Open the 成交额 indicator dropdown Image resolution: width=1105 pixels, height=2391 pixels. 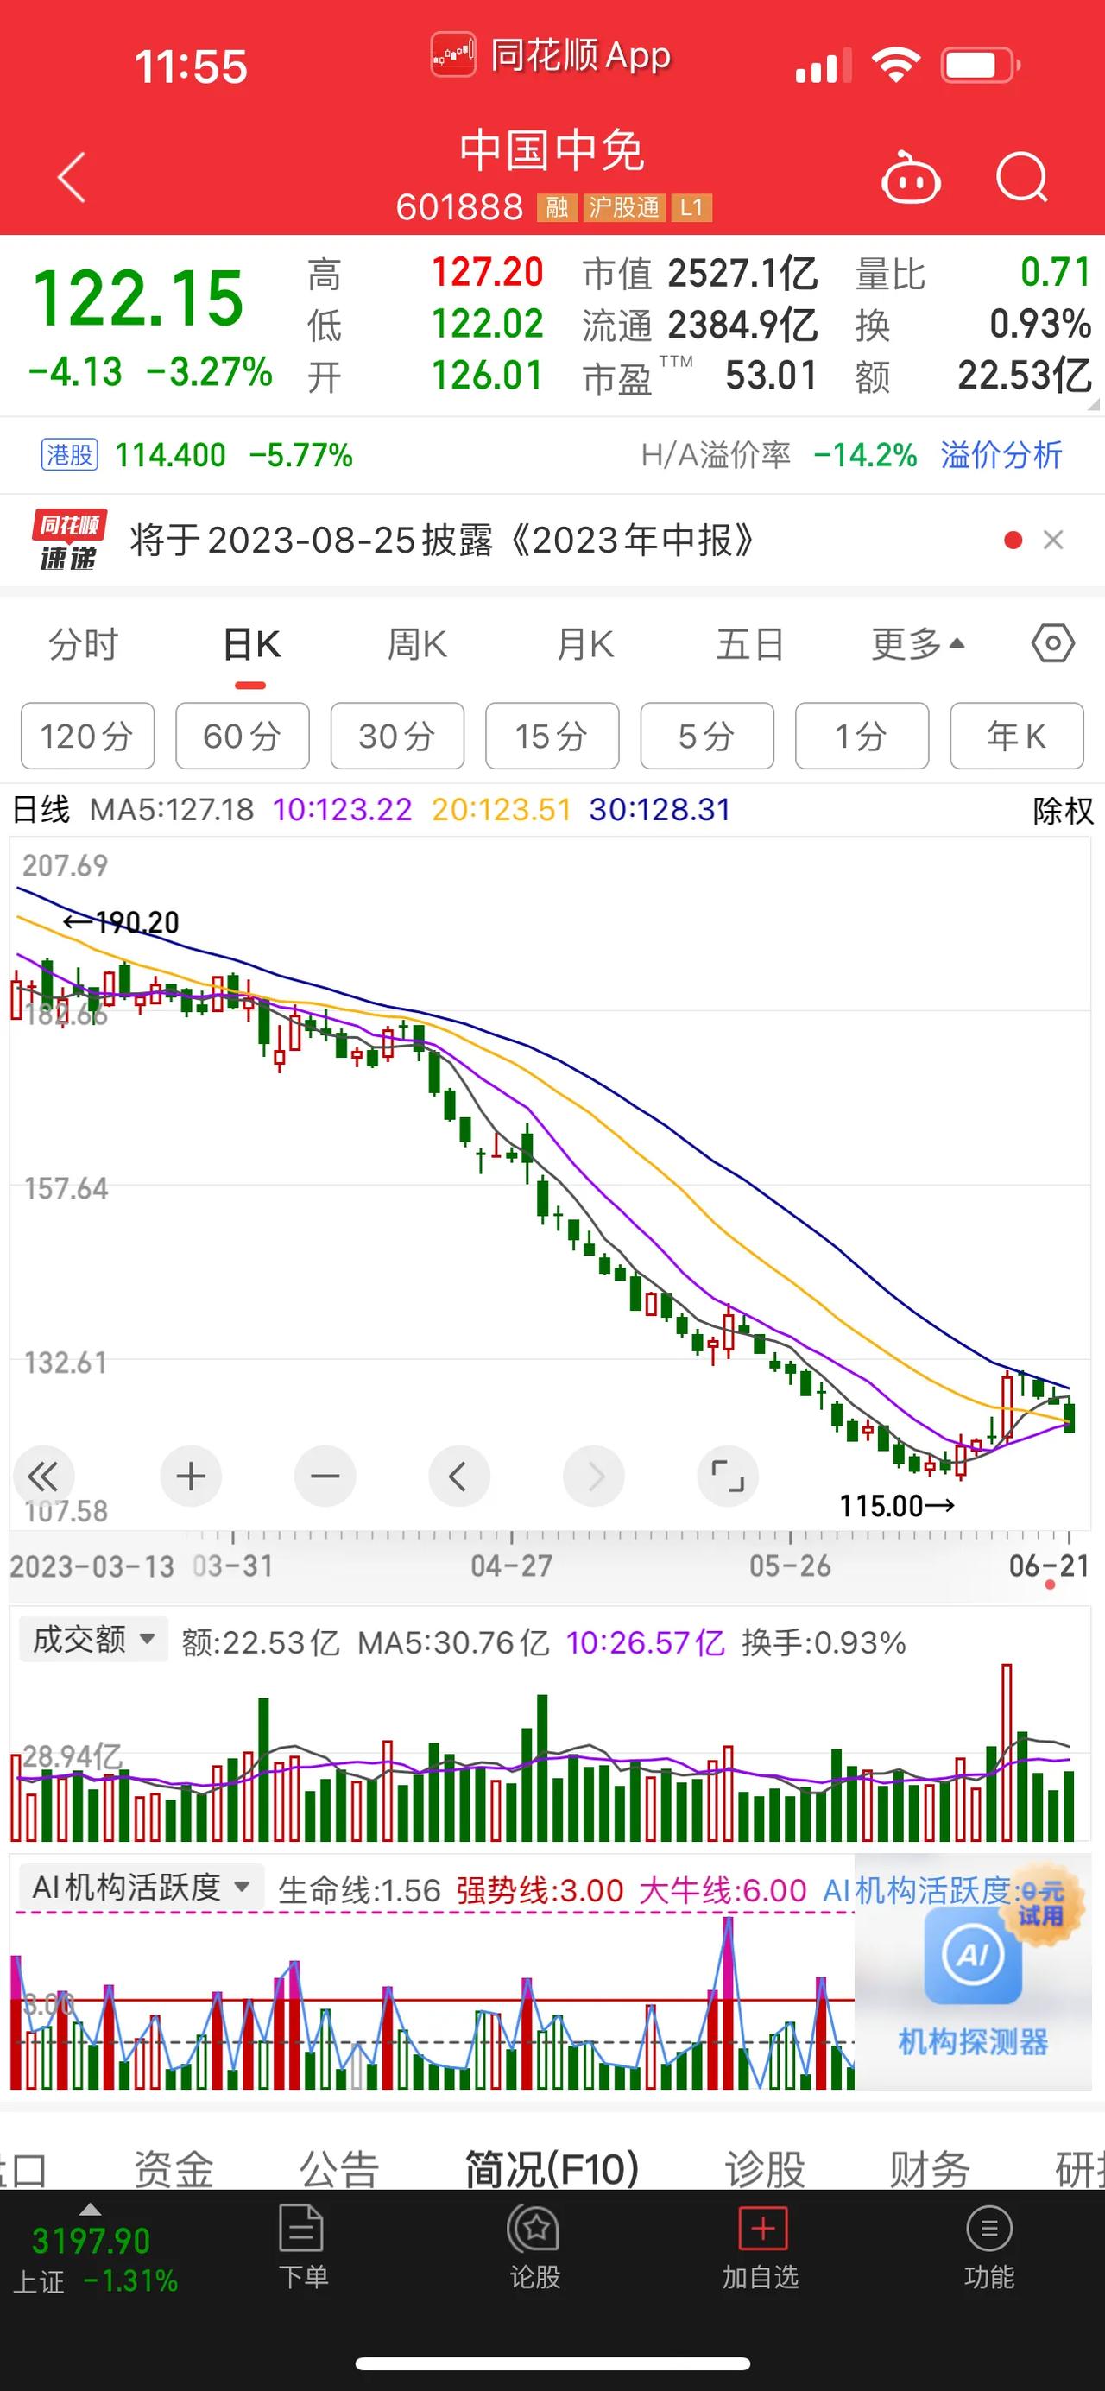pos(94,1639)
